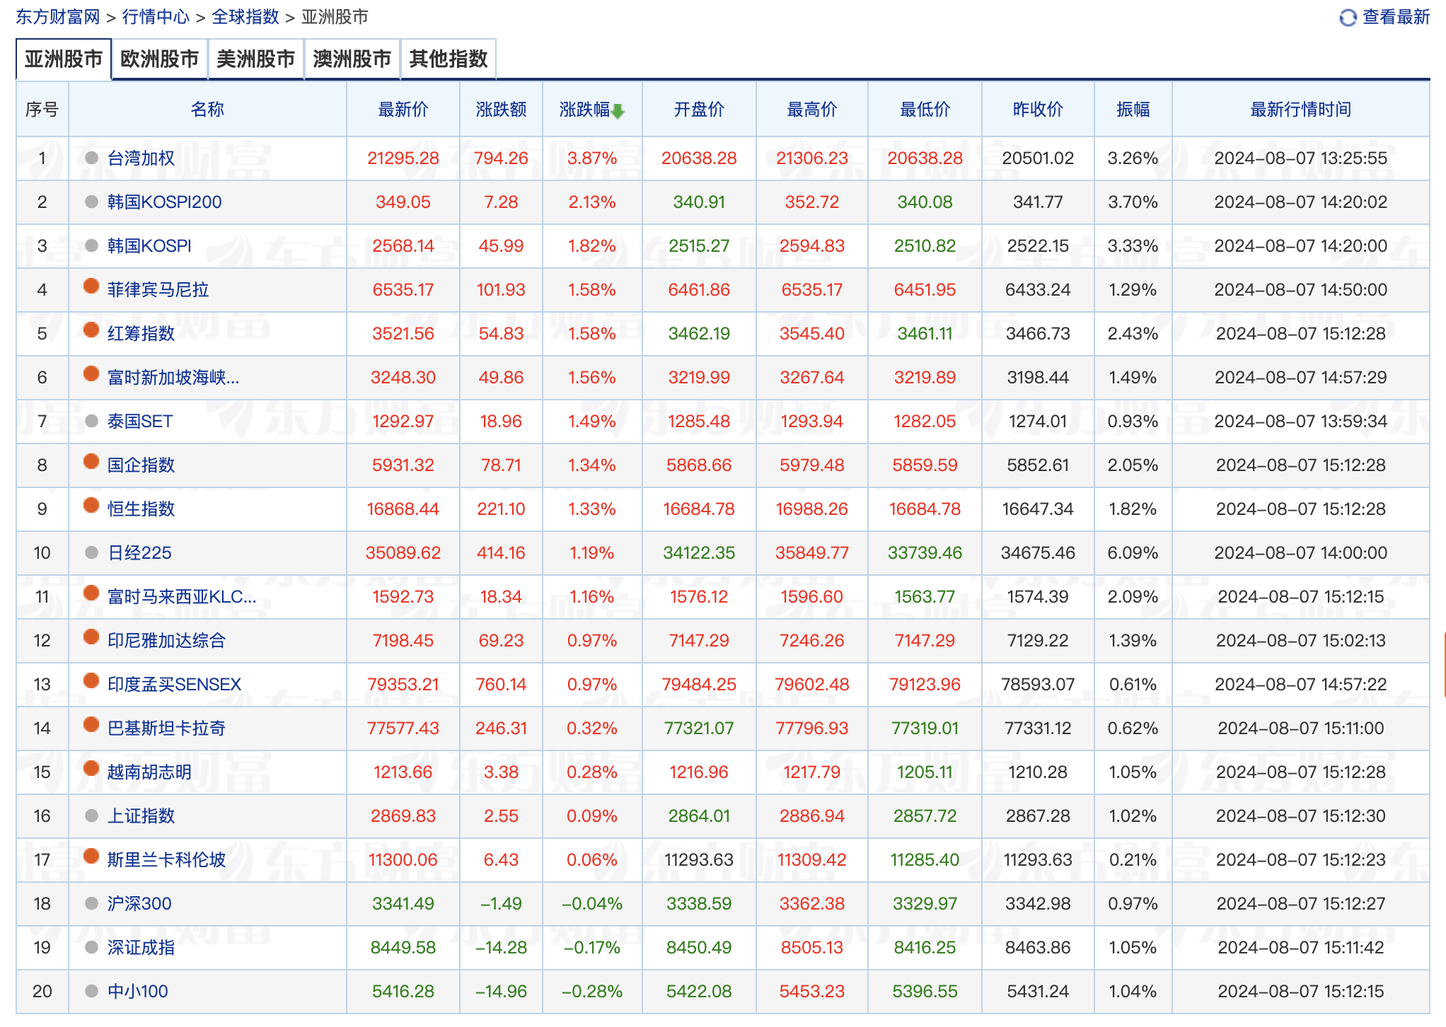Screen dimensions: 1446x1027
Task: Open 东方财富网 breadcrumb link
Action: point(58,17)
